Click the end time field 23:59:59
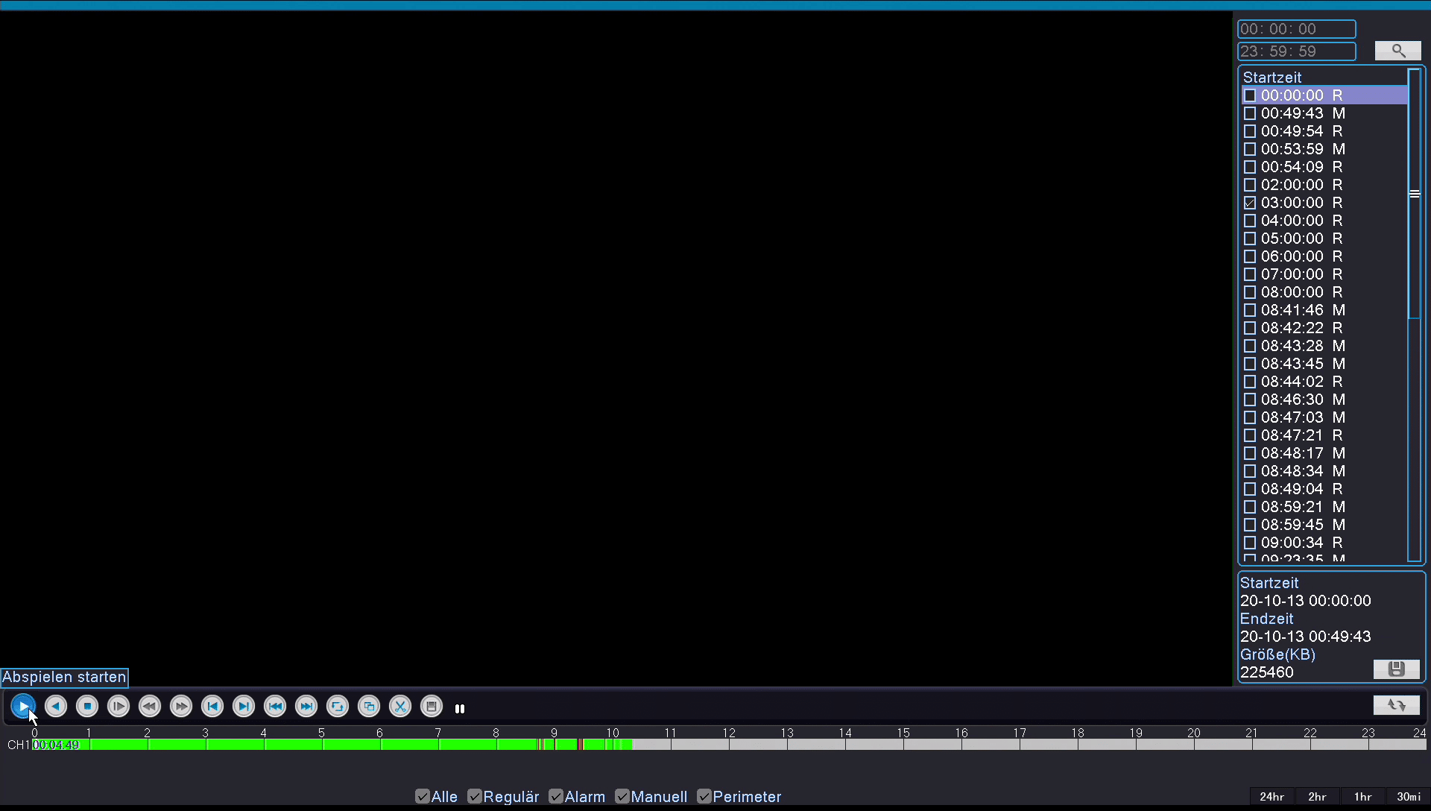Viewport: 1431px width, 811px height. pyautogui.click(x=1297, y=51)
